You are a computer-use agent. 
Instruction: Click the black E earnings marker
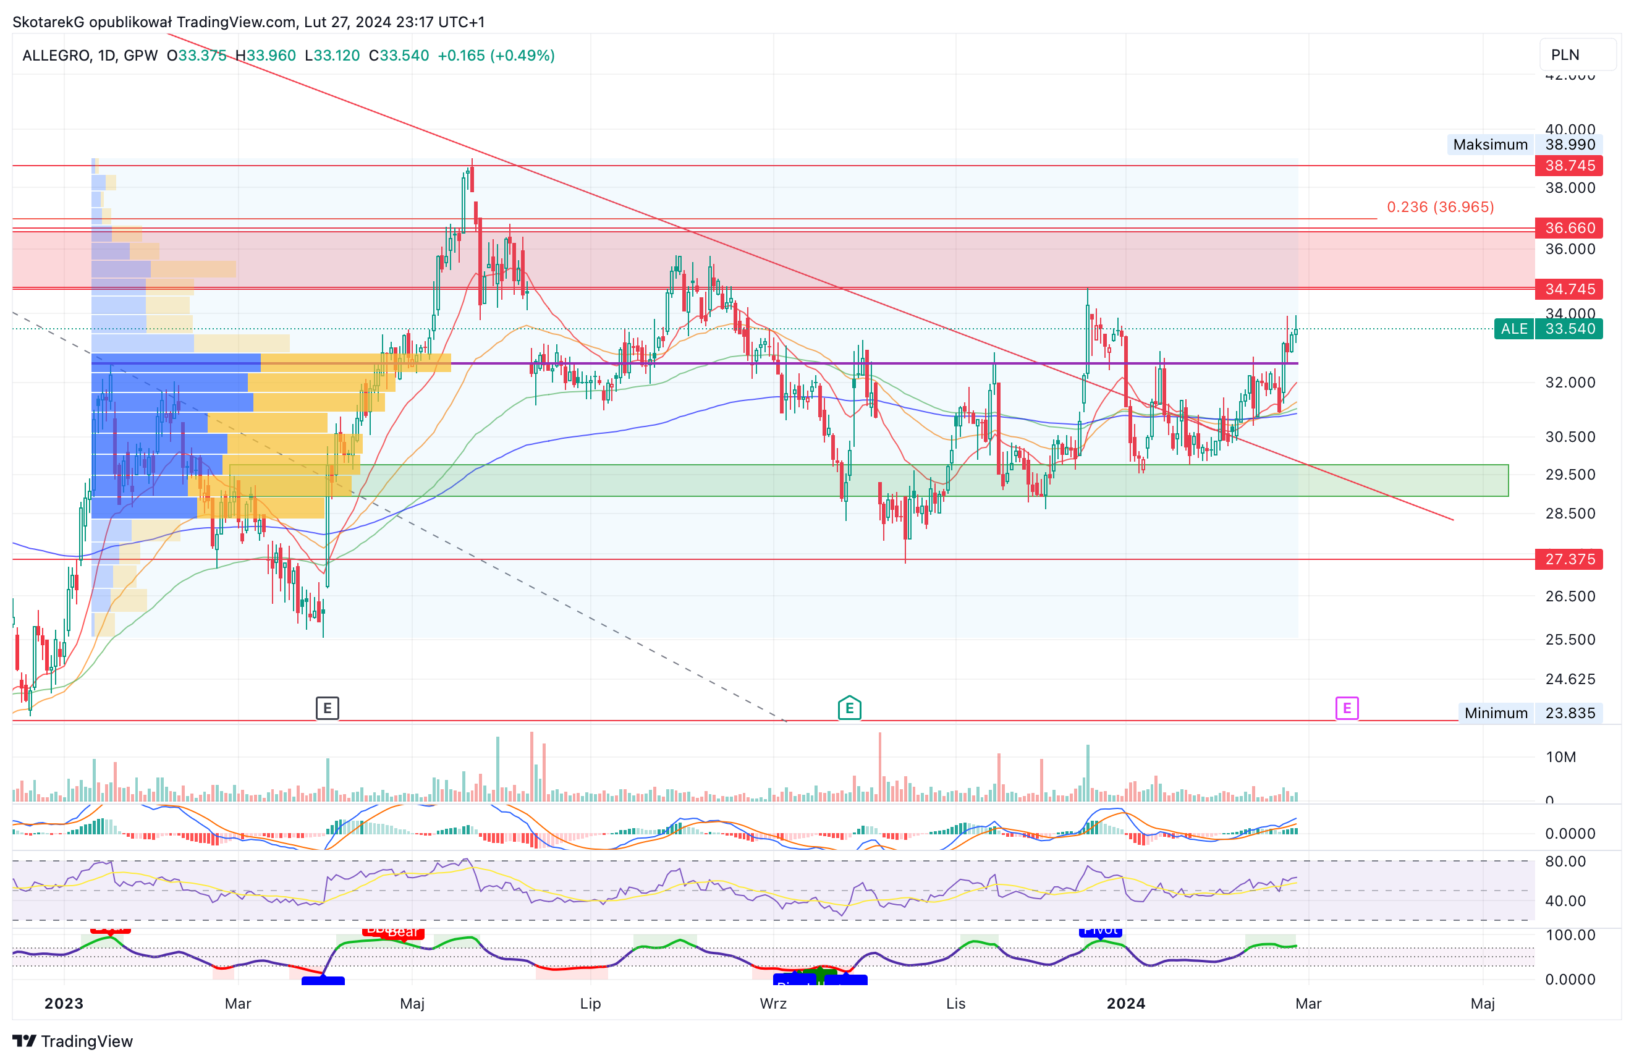[328, 708]
